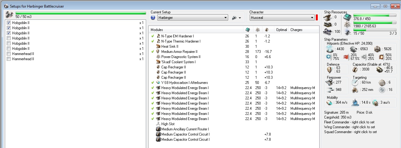This screenshot has height=148, width=401.
Task: Click the Medium Armor Repairer II module icon
Action: 158,52
